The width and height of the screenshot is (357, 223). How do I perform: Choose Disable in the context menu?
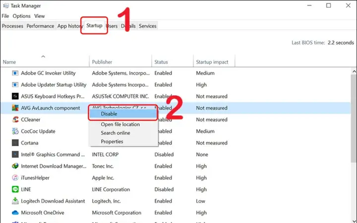(x=123, y=114)
